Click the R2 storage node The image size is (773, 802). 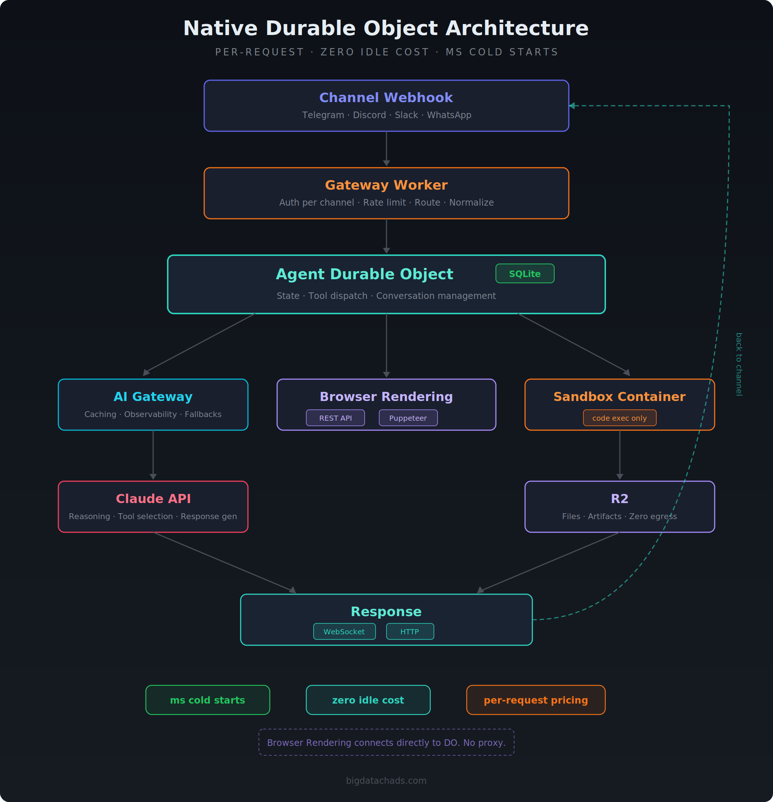(619, 507)
